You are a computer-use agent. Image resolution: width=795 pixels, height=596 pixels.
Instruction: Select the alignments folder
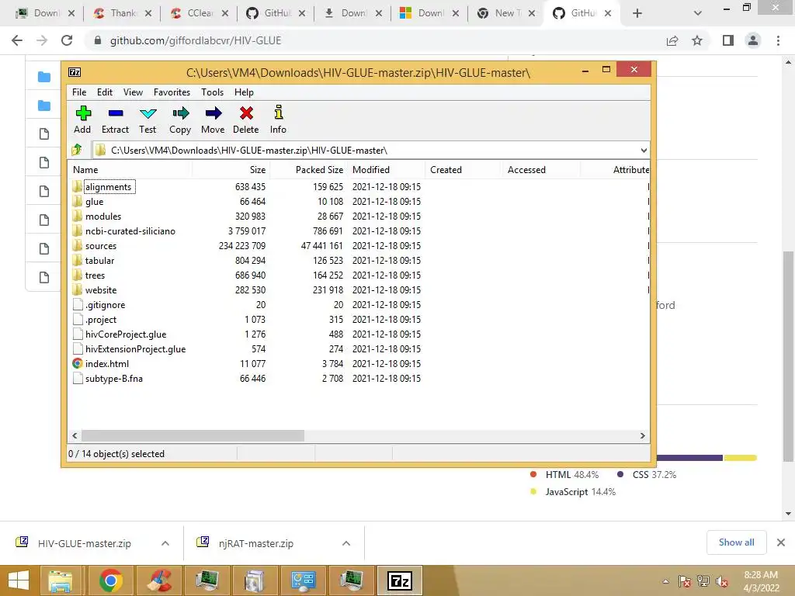[109, 187]
